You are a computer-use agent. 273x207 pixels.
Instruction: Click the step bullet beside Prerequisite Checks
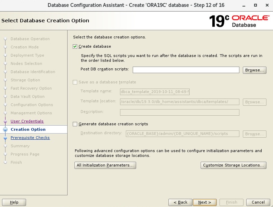5,138
